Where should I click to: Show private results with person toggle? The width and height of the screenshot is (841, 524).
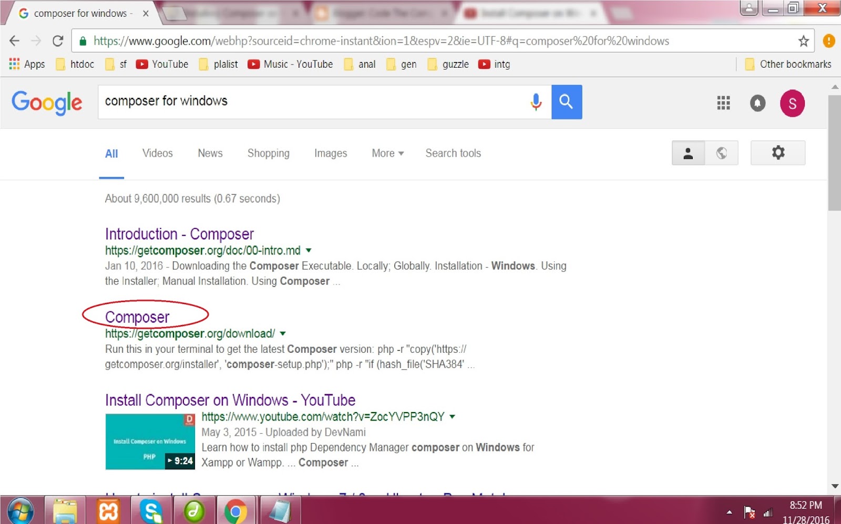pyautogui.click(x=688, y=153)
